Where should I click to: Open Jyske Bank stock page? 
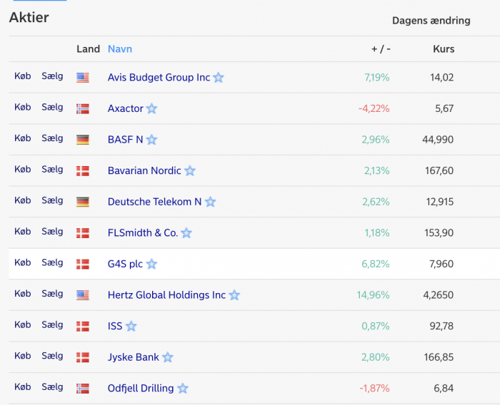click(x=134, y=357)
